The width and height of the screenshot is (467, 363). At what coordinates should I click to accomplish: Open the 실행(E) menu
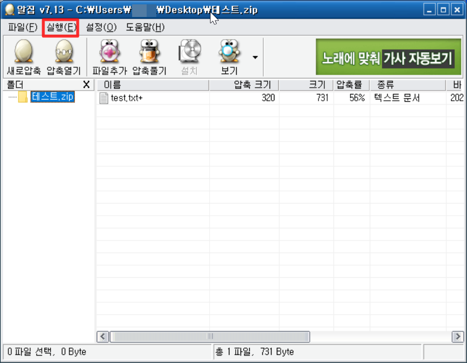click(61, 28)
